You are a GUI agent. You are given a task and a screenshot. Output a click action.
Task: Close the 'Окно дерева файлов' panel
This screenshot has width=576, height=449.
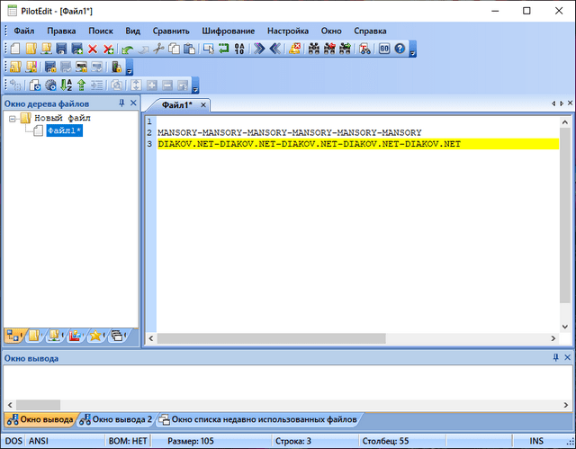(133, 103)
